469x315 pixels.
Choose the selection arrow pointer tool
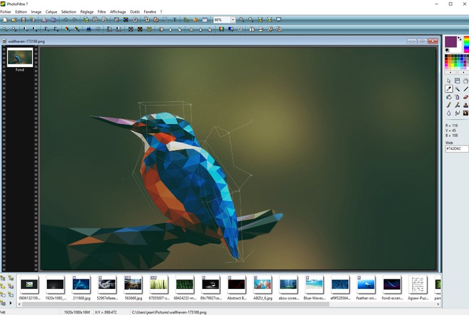pyautogui.click(x=449, y=80)
